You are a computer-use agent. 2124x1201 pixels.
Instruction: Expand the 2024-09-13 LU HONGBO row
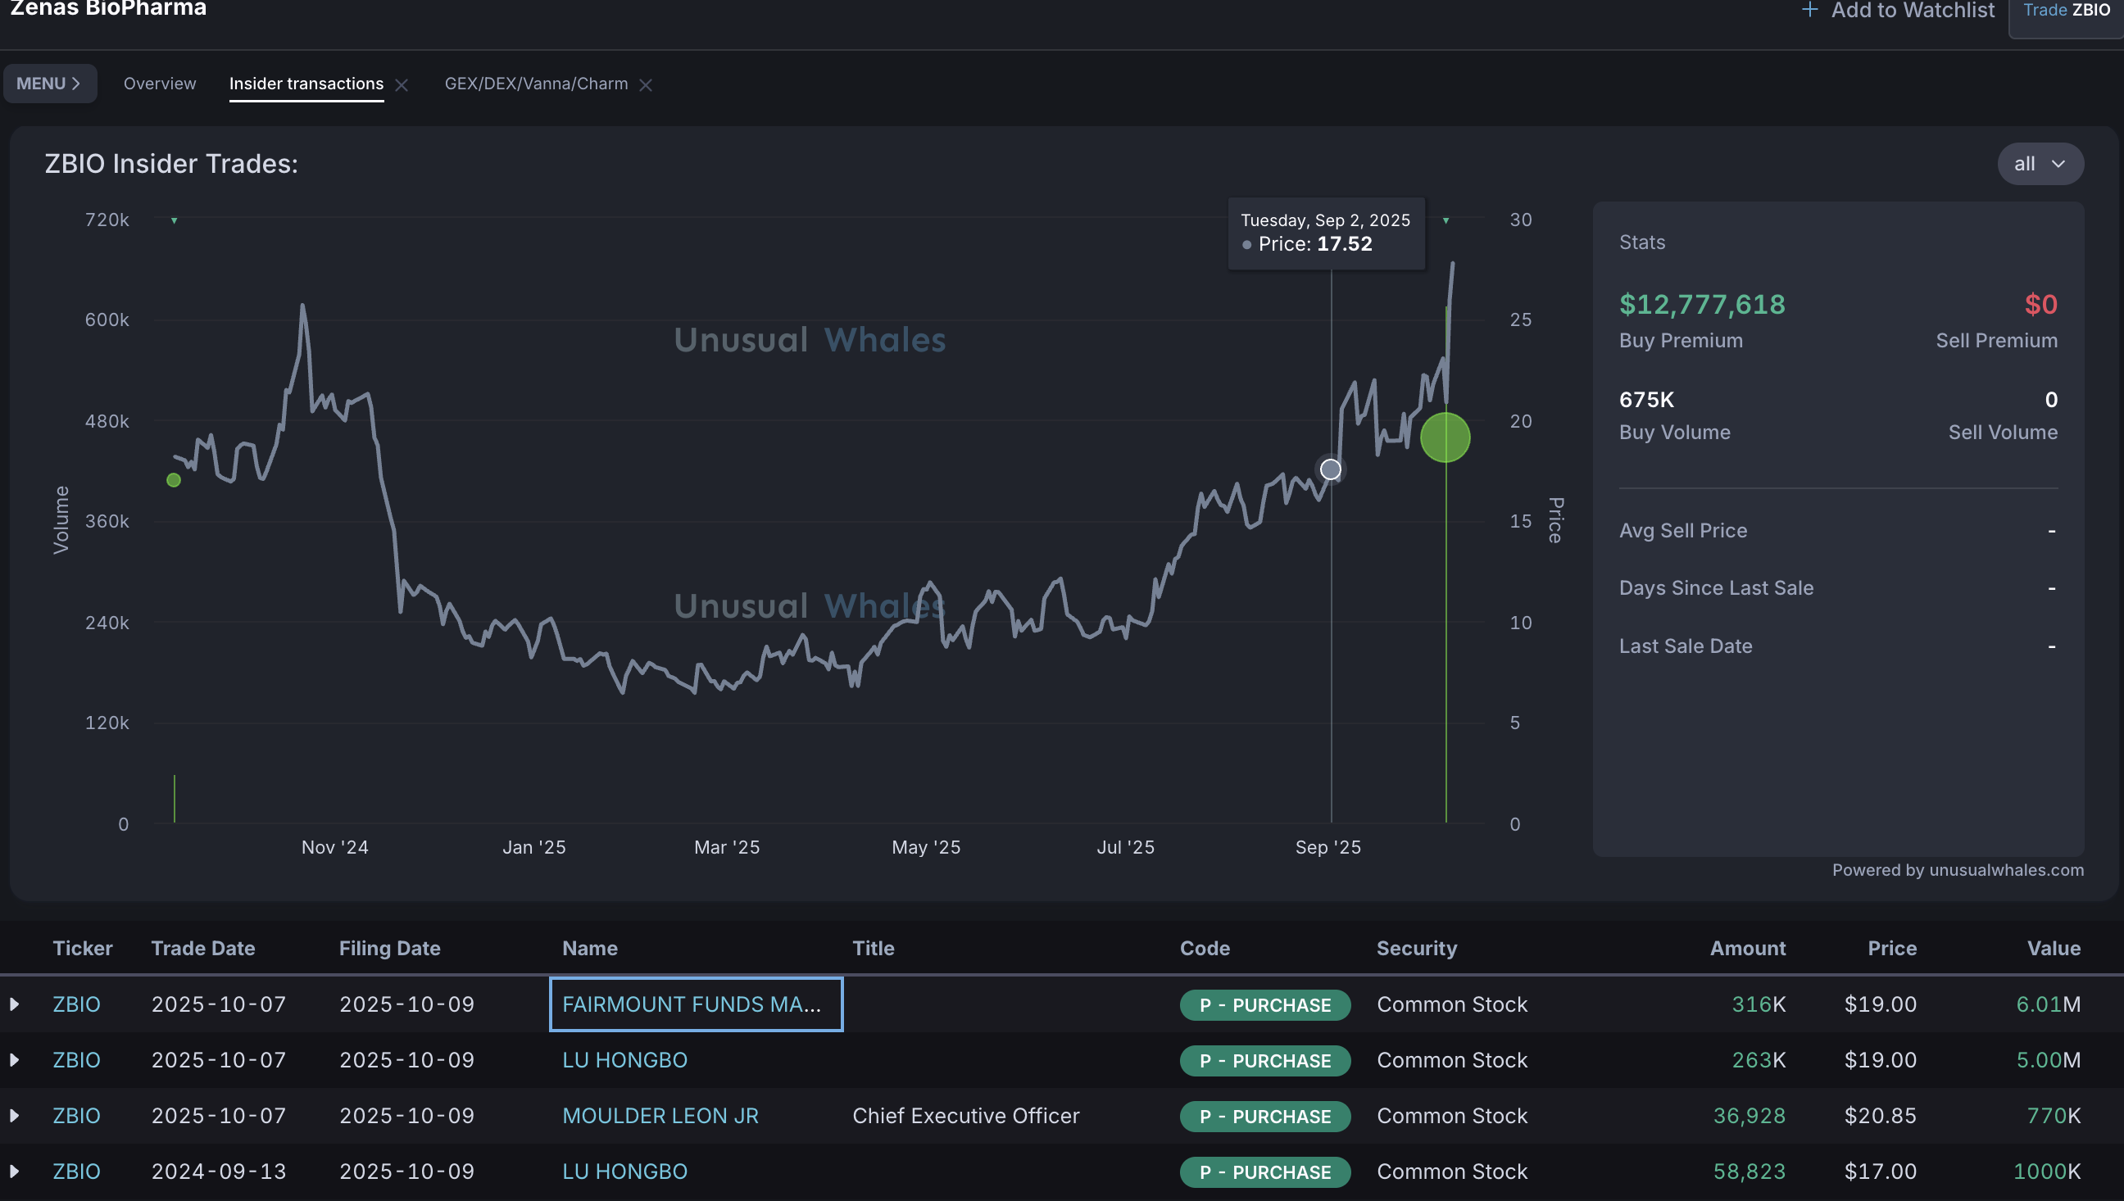(x=15, y=1172)
